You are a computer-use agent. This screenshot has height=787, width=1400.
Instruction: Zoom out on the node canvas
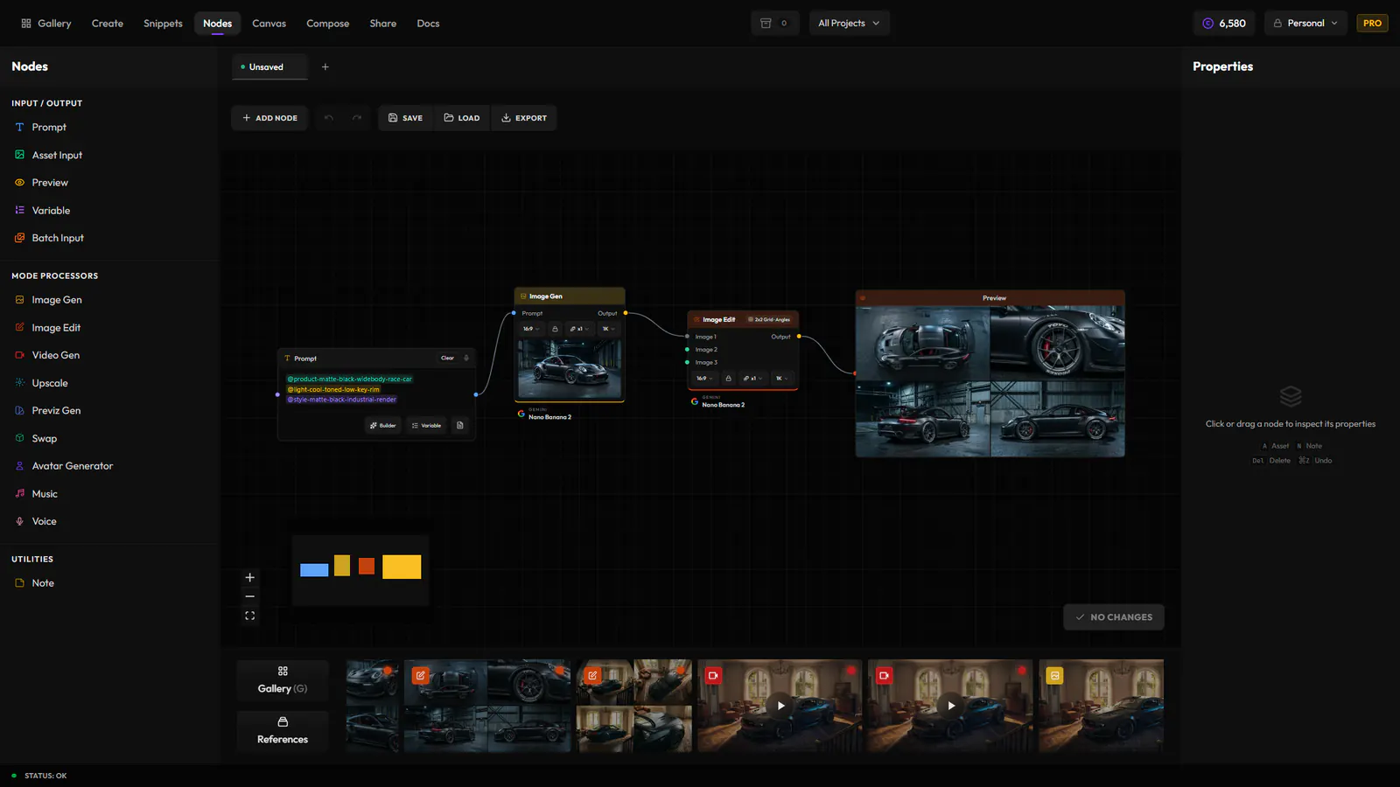tap(250, 596)
